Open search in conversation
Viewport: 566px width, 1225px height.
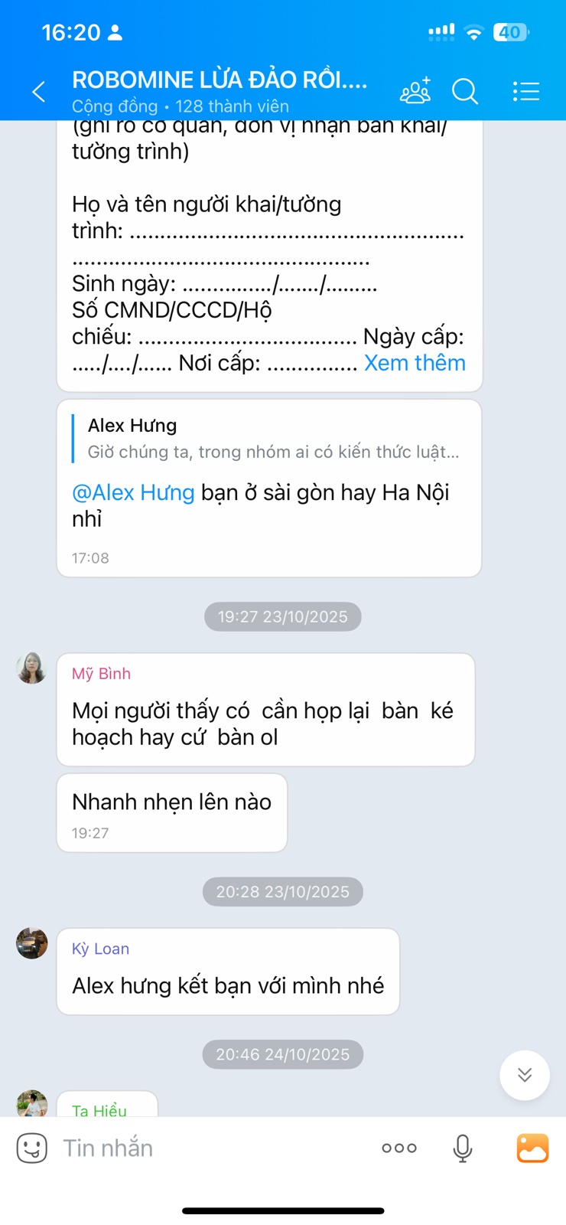(465, 91)
